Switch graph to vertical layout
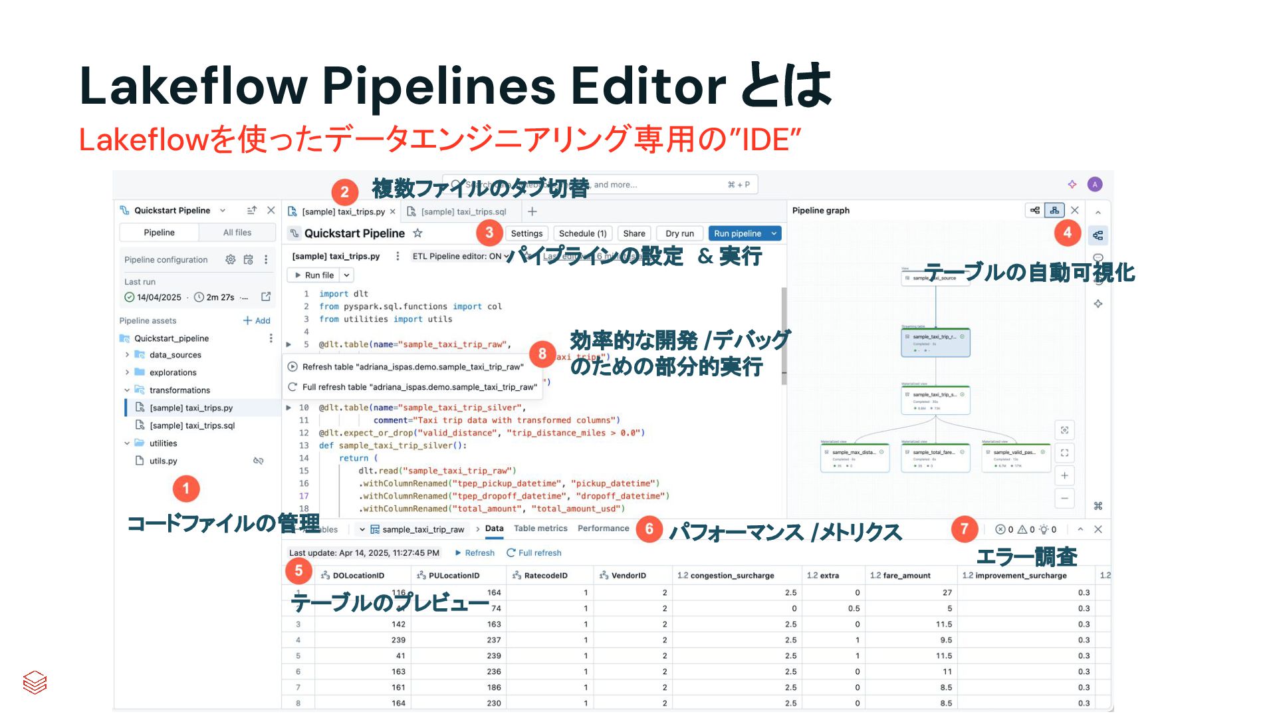Screen dimensions: 1275x718 coord(1054,211)
